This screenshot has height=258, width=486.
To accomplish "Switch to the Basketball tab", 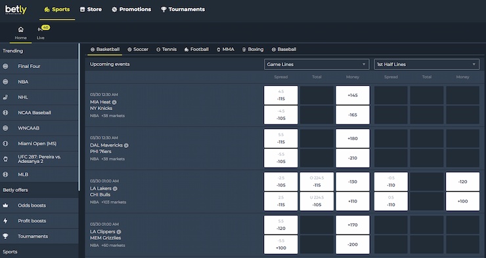I will tap(105, 49).
